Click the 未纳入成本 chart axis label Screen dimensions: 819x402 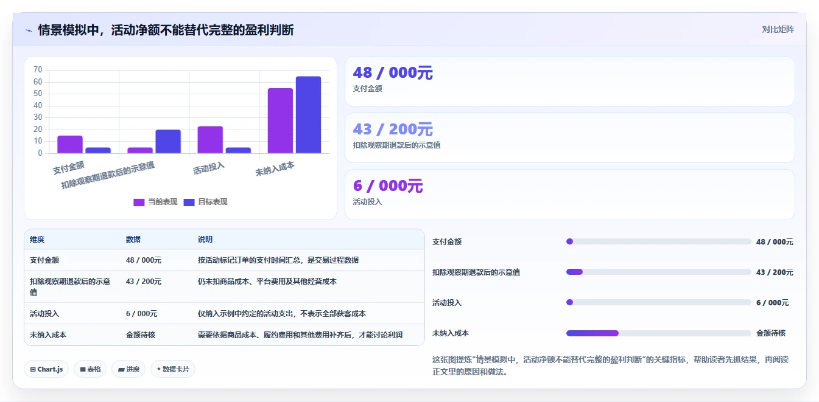coord(275,169)
